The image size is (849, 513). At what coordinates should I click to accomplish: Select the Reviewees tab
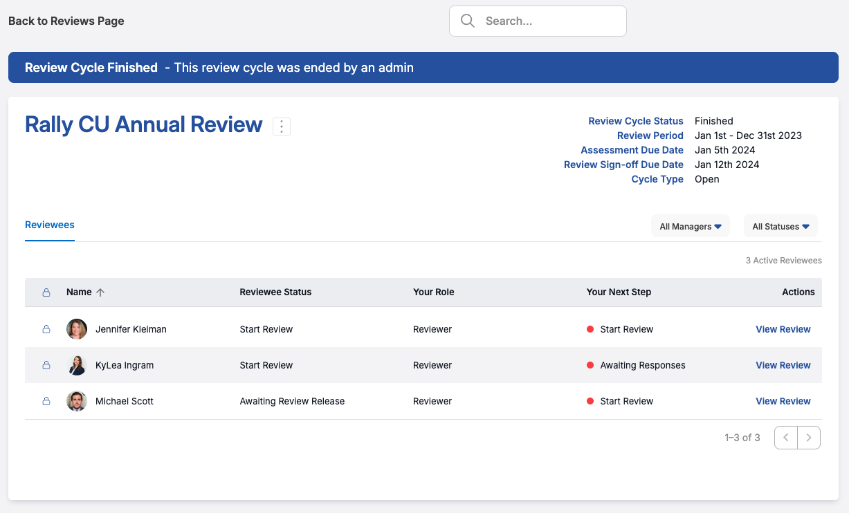50,225
